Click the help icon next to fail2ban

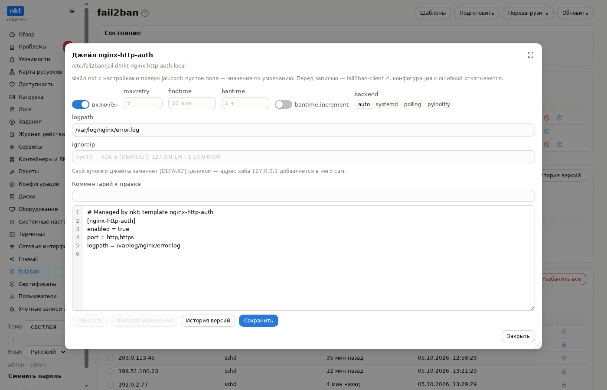tap(145, 13)
